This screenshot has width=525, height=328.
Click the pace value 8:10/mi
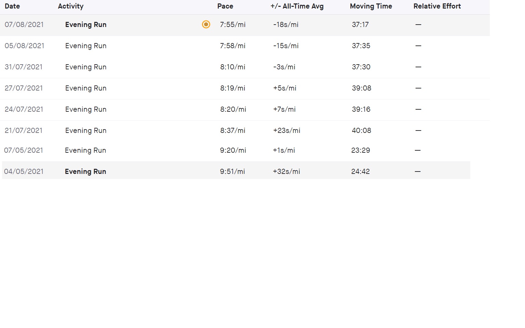(233, 67)
